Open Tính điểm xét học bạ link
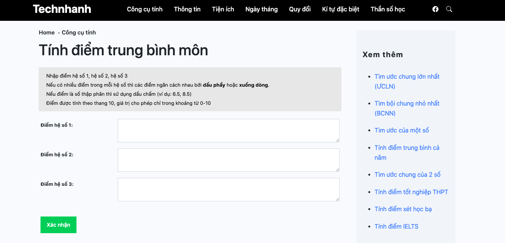505x243 pixels. 403,209
